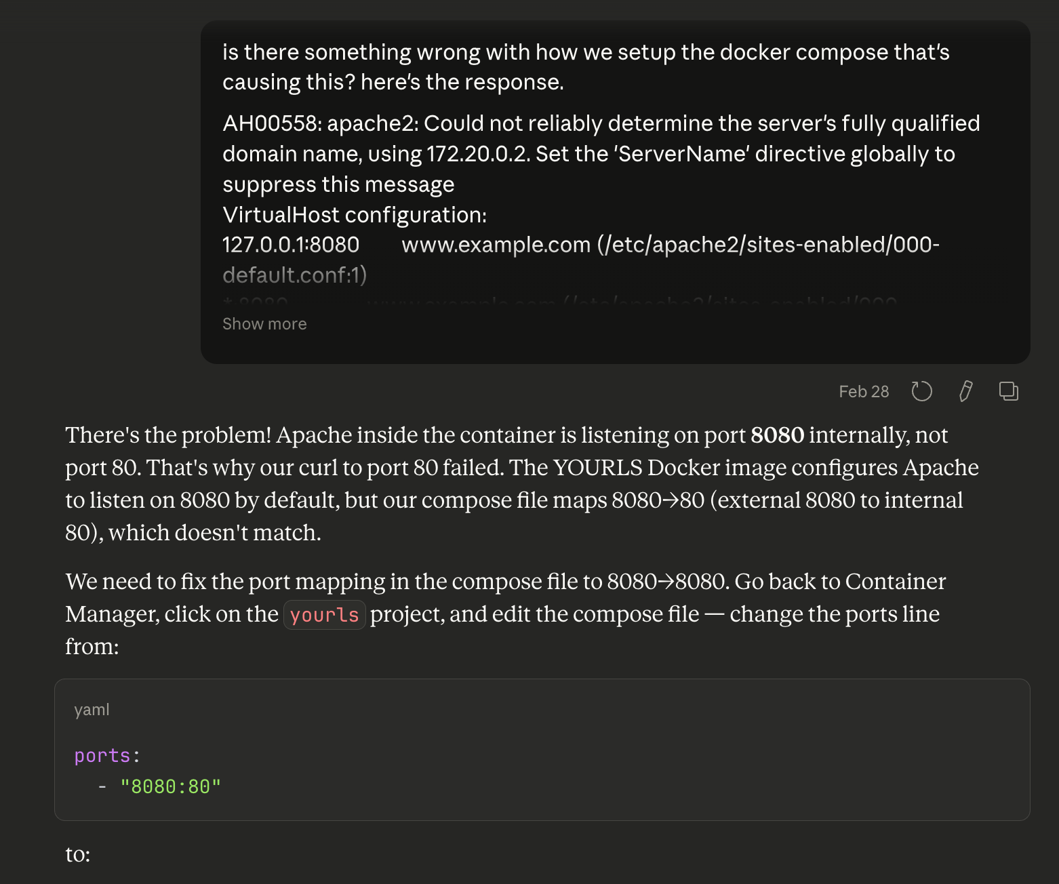
Task: Click the VirtualHost configuration line
Action: tap(354, 215)
